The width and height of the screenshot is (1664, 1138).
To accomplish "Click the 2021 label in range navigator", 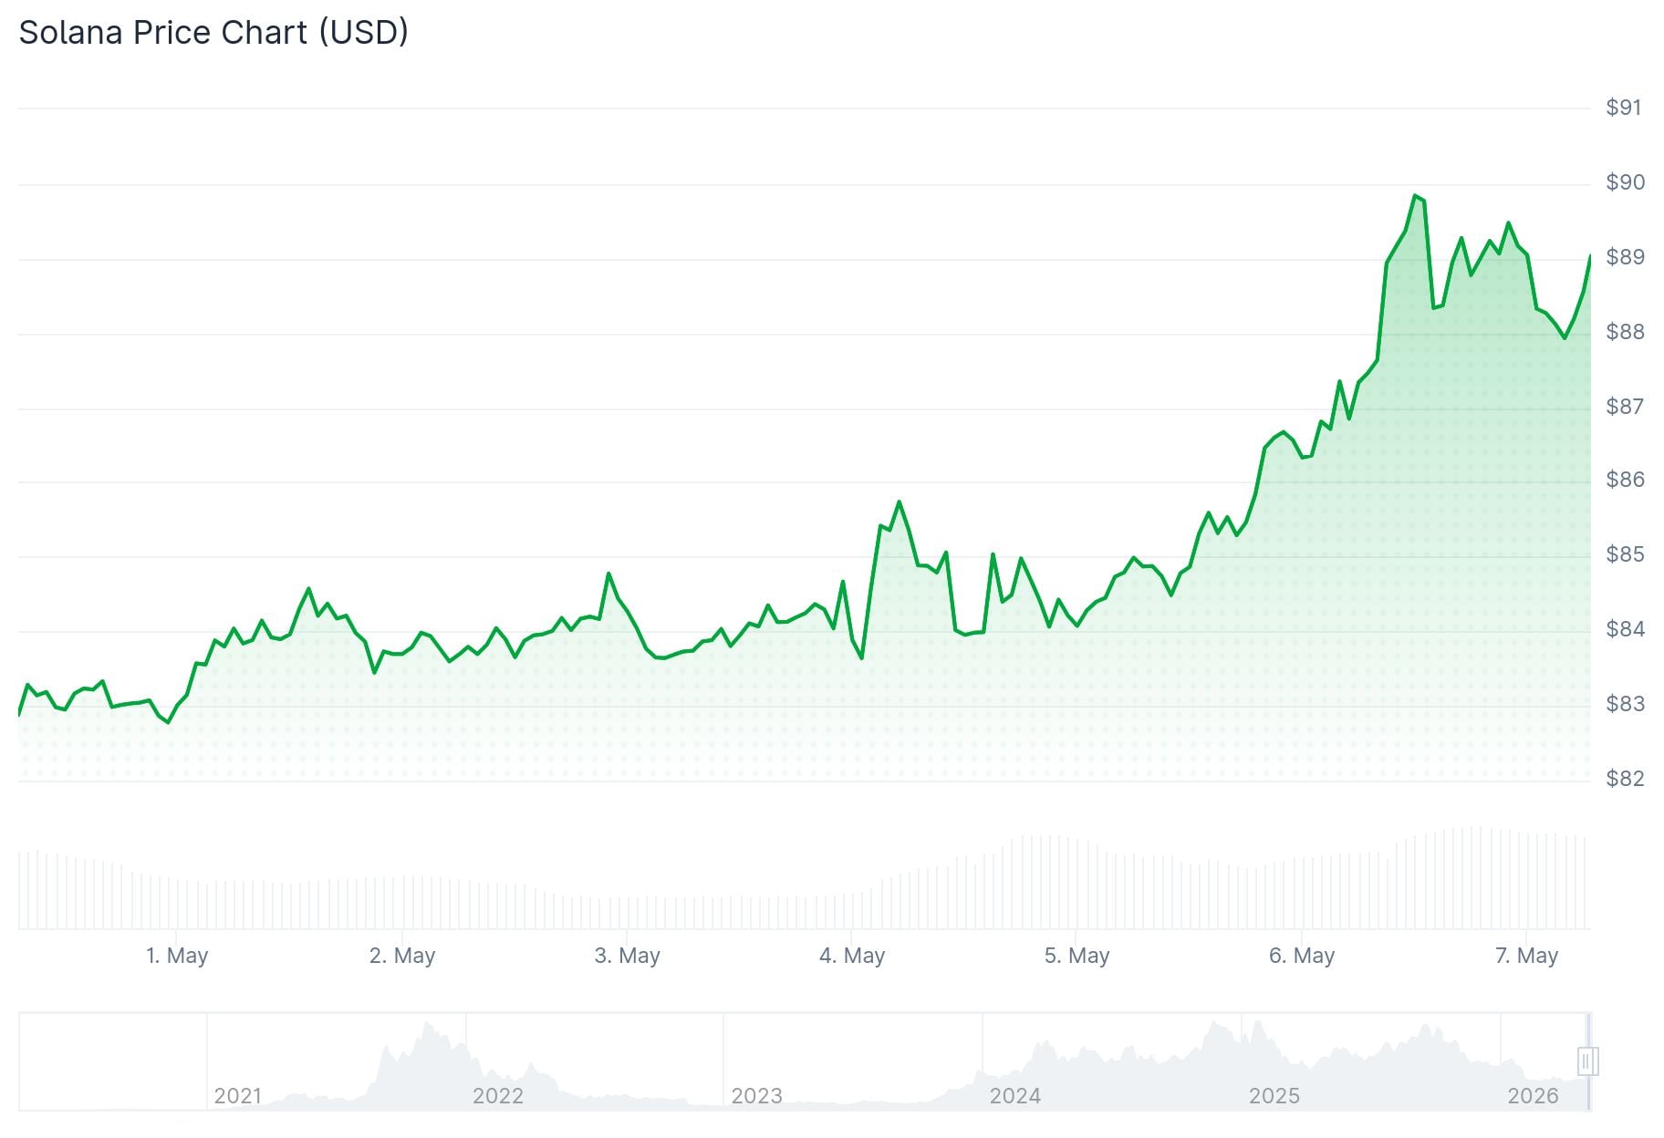I will 237,1095.
